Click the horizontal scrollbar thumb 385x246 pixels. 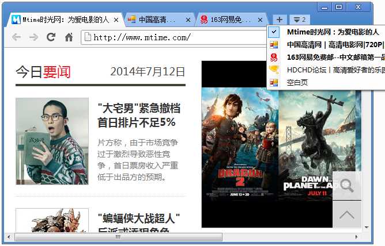coord(118,237)
